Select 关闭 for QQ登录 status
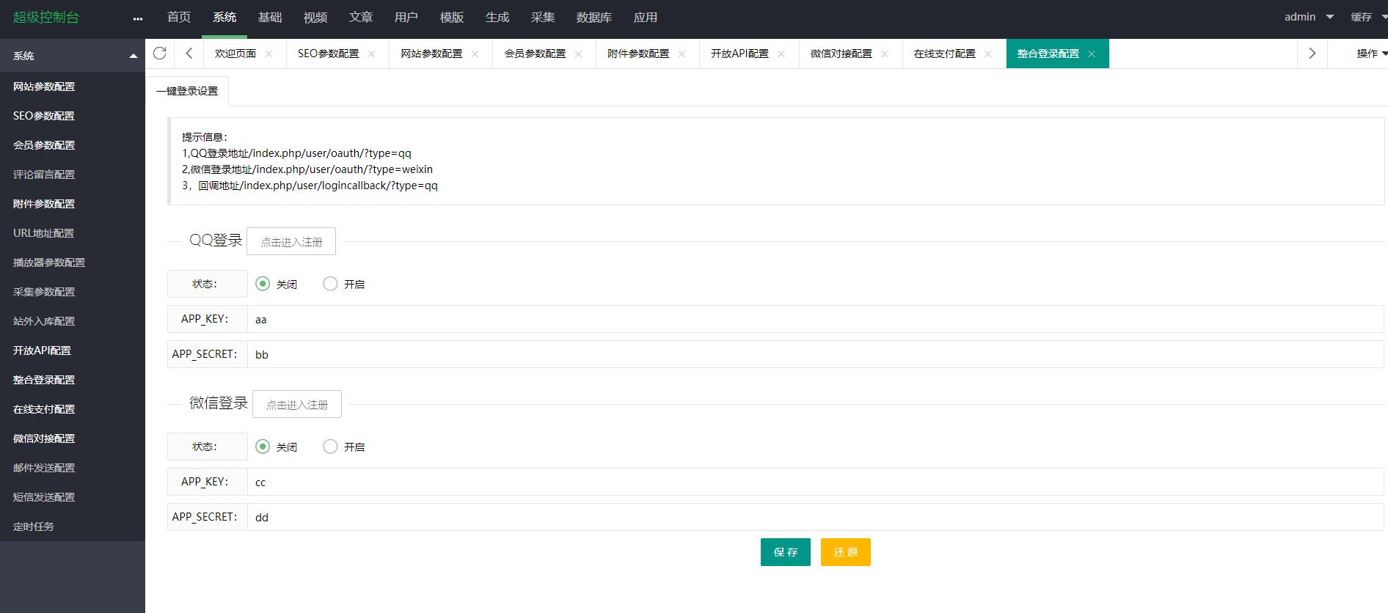This screenshot has height=613, width=1388. (x=263, y=284)
